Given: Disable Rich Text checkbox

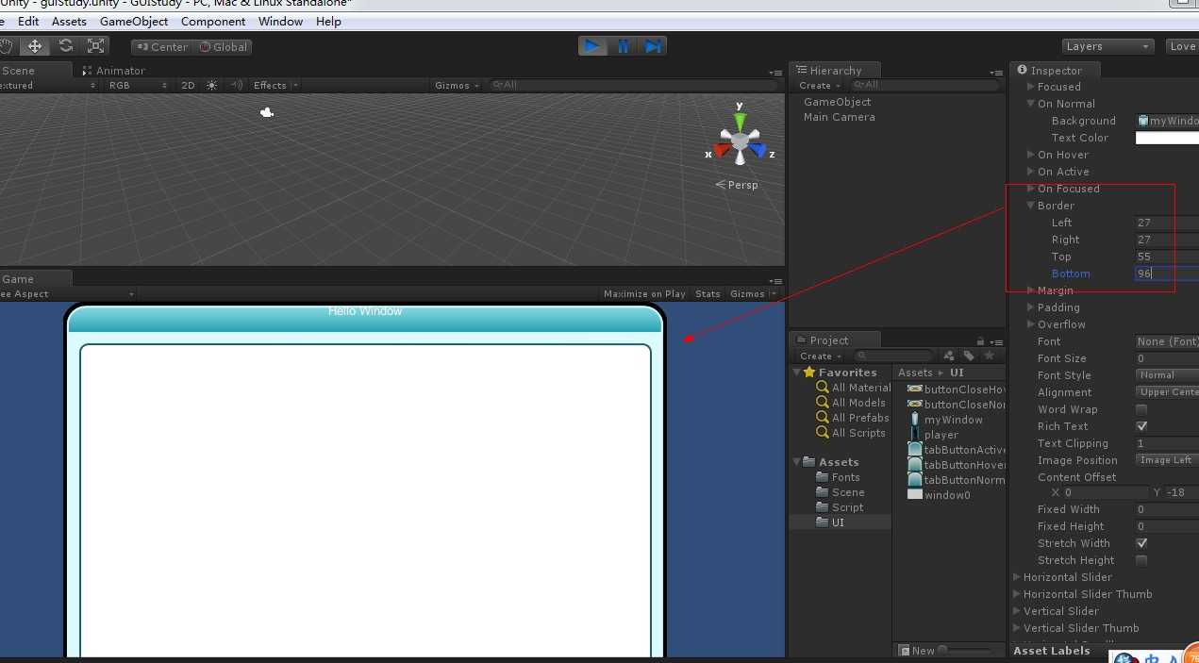Looking at the screenshot, I should click(1141, 426).
